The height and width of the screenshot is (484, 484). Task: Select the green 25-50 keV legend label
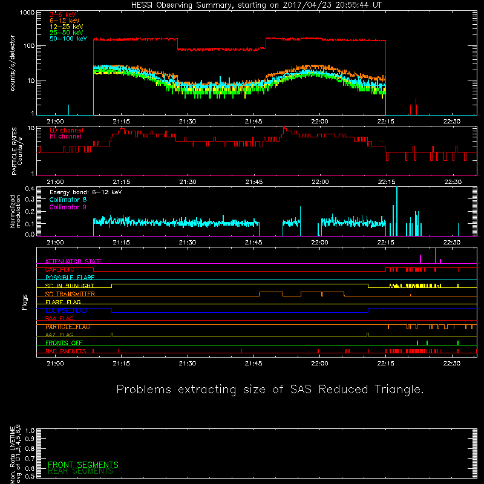(x=67, y=33)
